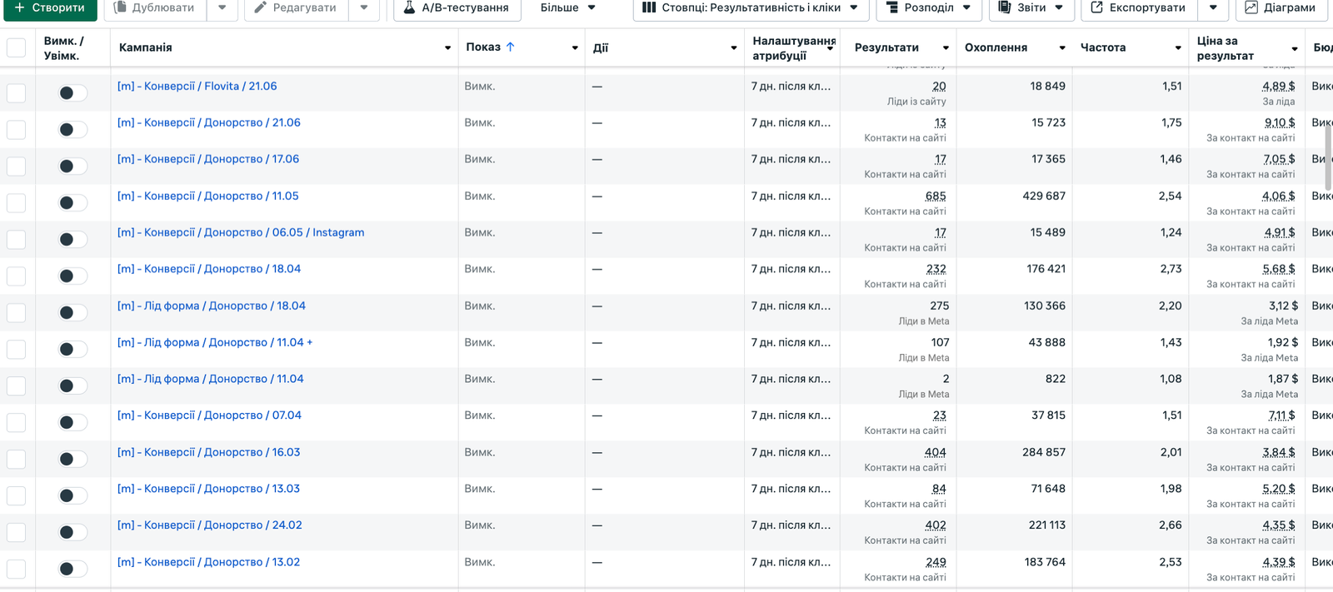The width and height of the screenshot is (1333, 592).
Task: Enable the Донорство / 11.05 campaign switch
Action: 72,203
